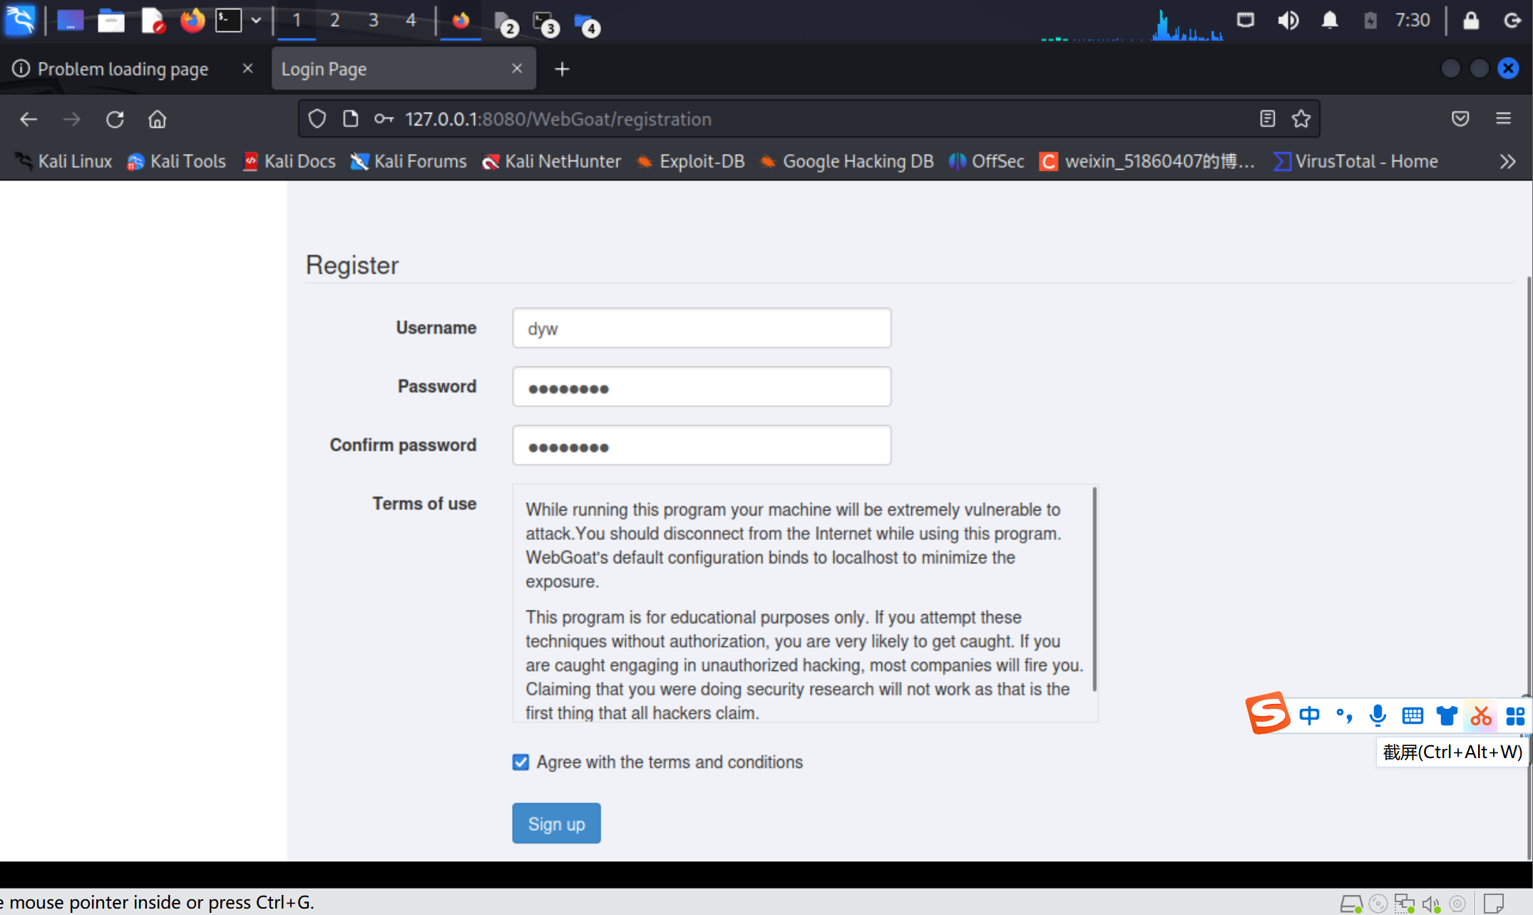Open a new browser tab
1533x915 pixels.
[x=563, y=69]
